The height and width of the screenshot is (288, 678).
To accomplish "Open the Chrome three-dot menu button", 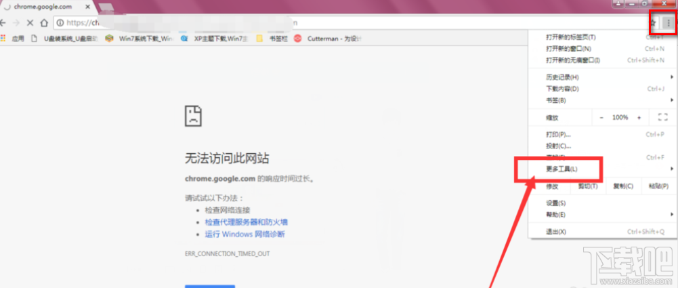I will (x=669, y=22).
